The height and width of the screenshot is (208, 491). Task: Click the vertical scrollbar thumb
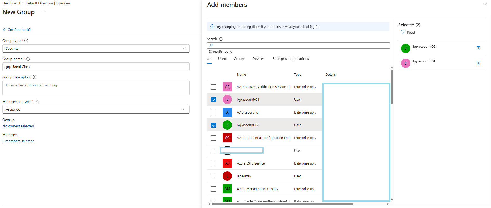coord(392,87)
